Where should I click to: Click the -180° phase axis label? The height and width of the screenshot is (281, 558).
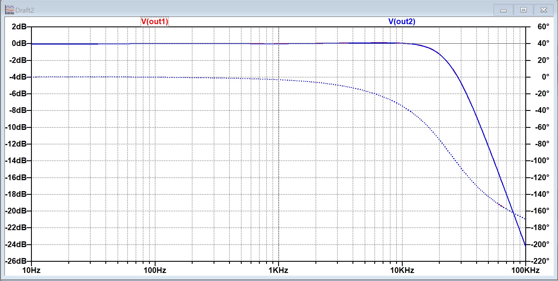point(540,228)
